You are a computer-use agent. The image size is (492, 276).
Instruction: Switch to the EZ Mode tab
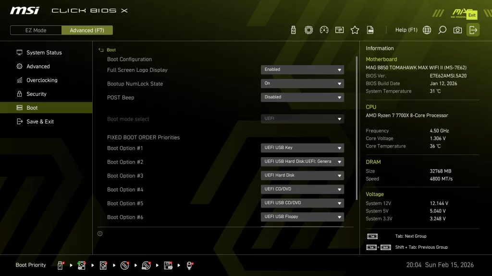[35, 30]
